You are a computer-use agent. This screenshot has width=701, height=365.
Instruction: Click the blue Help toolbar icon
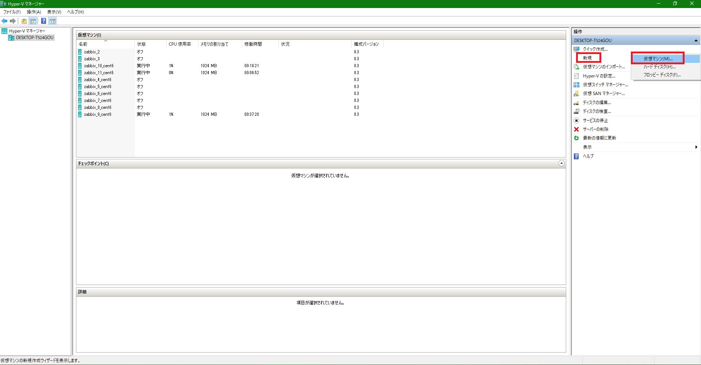click(x=43, y=21)
